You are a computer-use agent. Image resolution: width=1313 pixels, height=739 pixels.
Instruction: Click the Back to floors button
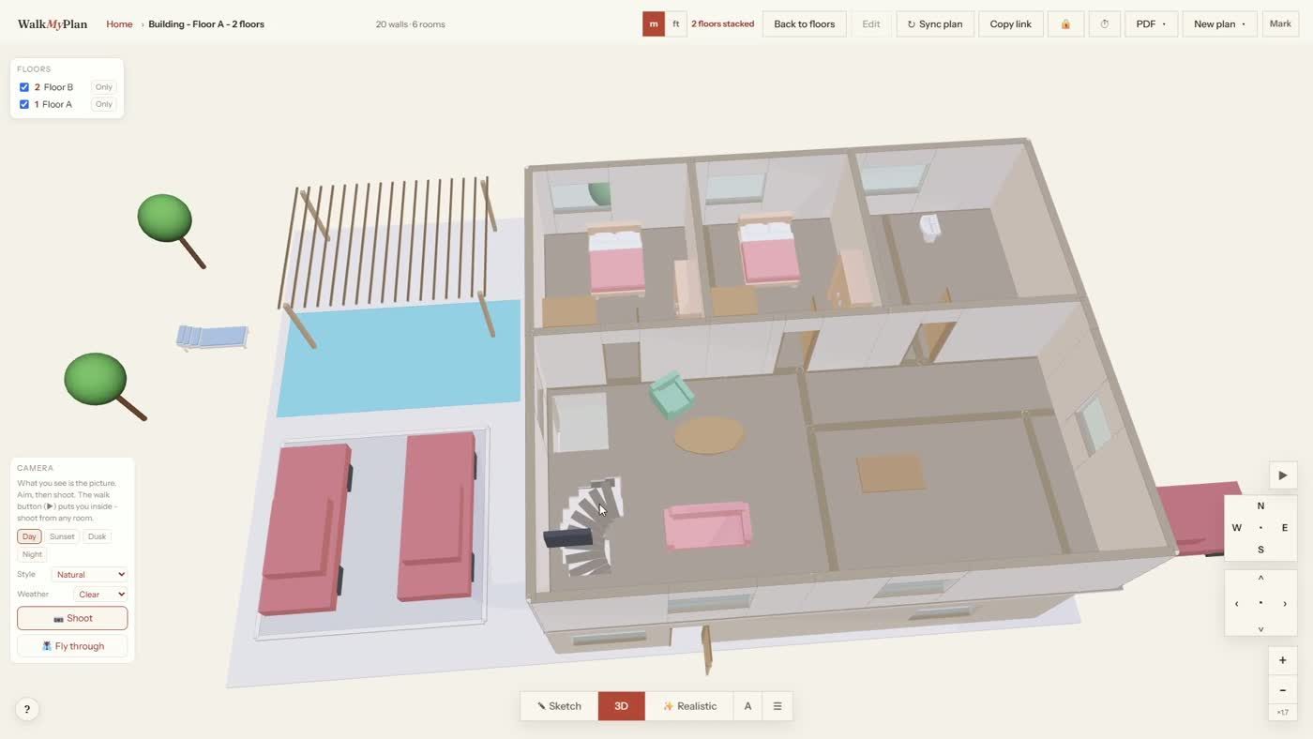coord(804,24)
